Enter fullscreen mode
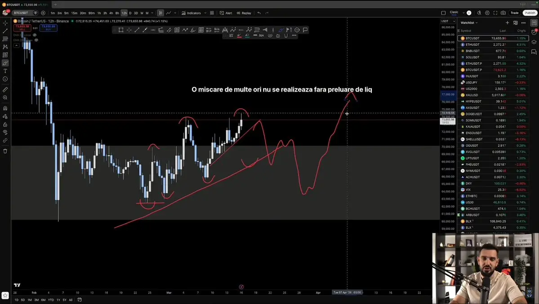 pos(495,13)
